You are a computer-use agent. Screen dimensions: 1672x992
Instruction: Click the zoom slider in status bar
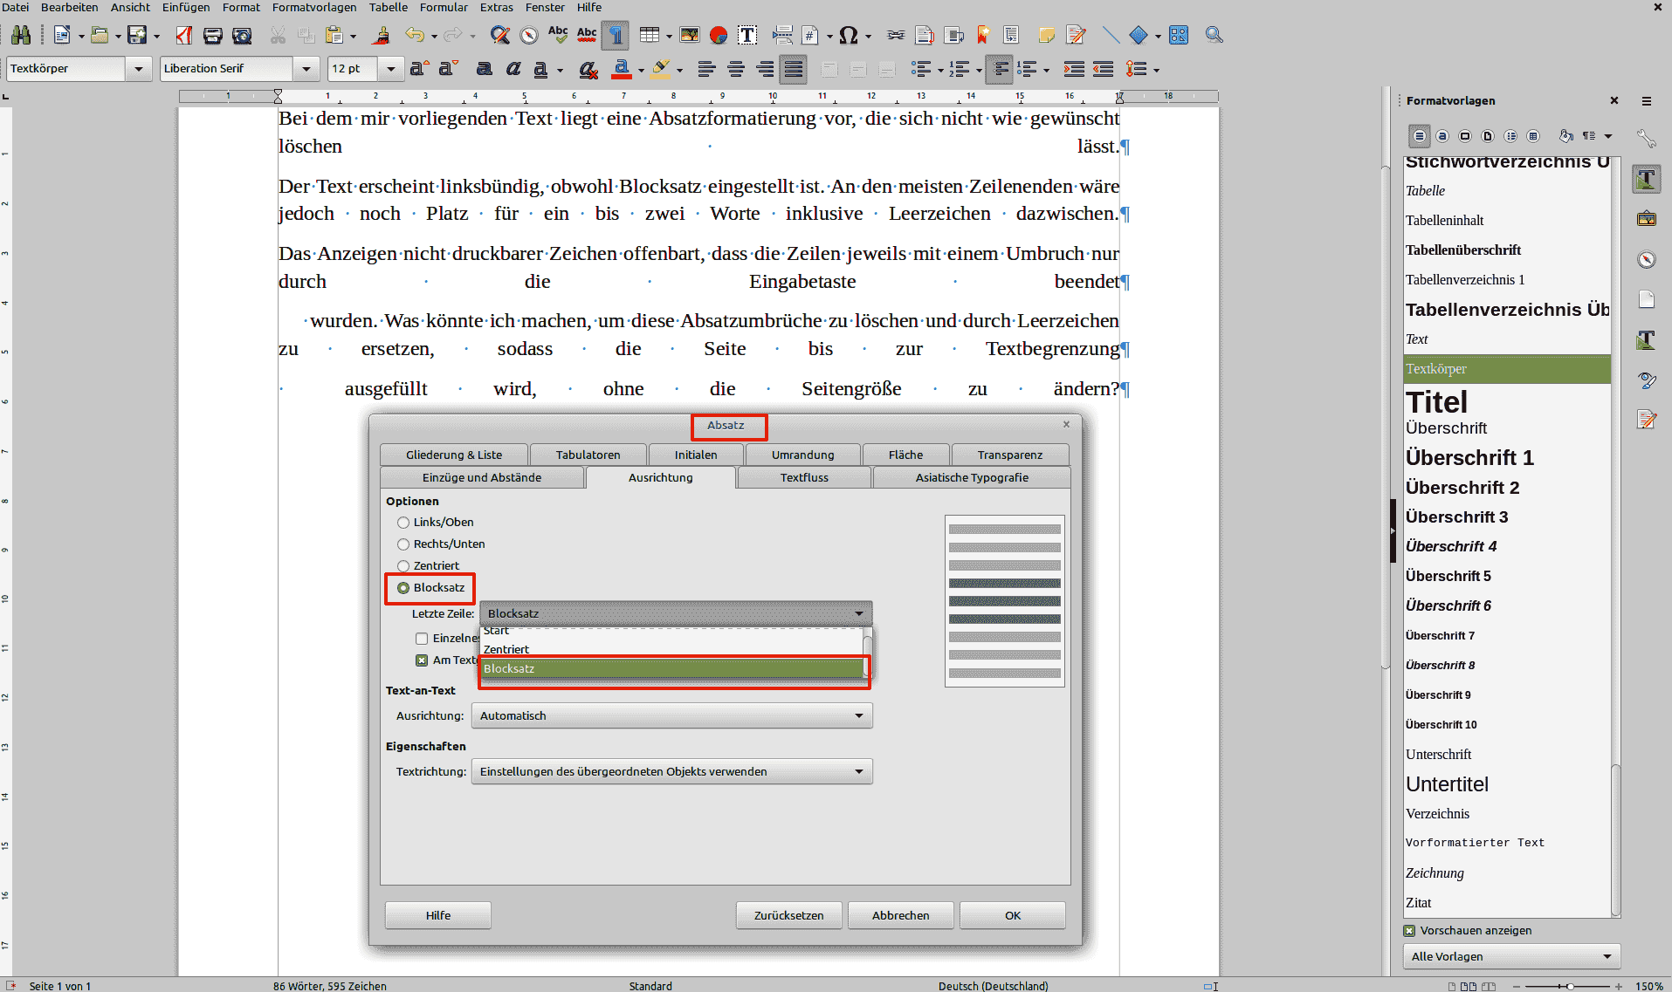pyautogui.click(x=1569, y=986)
